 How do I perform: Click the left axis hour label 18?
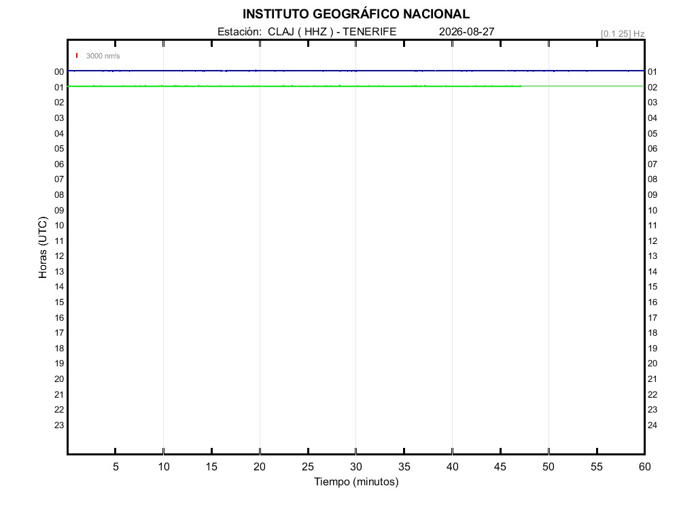point(59,349)
